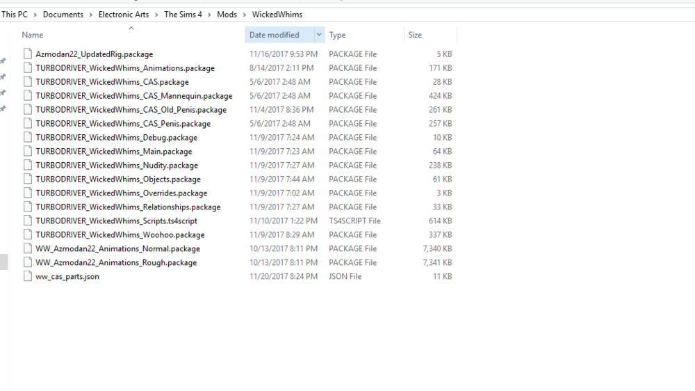
Task: Select TURBODRIVER_WickedWhims_Main.package name
Action: coord(114,152)
